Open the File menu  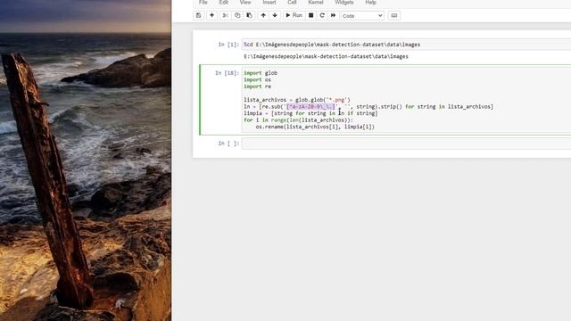(203, 3)
